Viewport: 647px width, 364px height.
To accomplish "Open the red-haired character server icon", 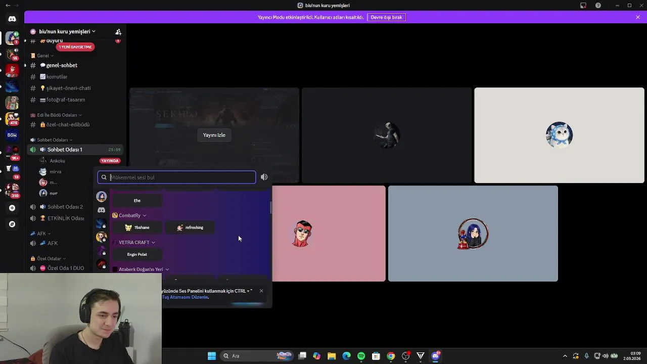I will tap(12, 70).
